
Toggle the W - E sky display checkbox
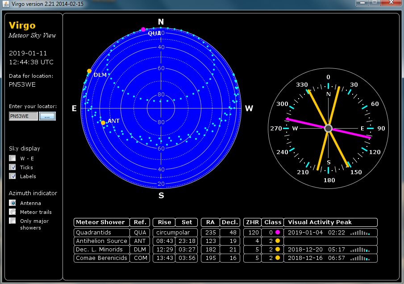point(12,158)
